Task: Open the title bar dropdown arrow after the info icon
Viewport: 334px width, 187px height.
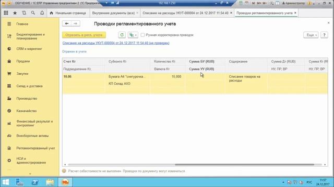Action: pos(313,4)
